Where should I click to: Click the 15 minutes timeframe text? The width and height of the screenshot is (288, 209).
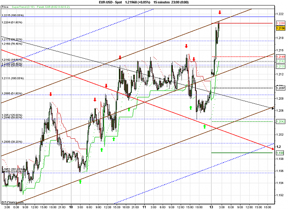click(x=161, y=2)
